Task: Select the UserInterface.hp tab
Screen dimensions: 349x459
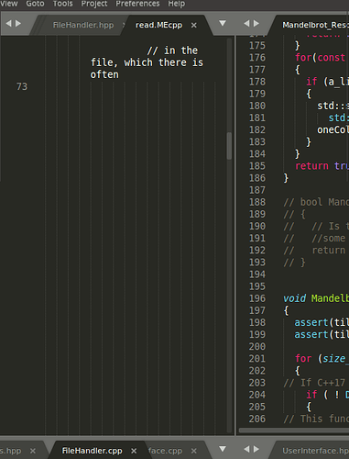Action: 315,451
